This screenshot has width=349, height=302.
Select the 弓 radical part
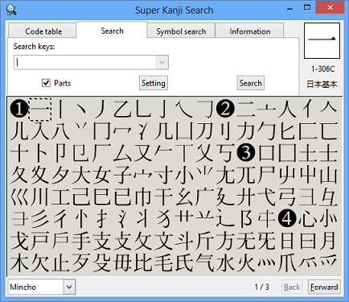click(287, 197)
